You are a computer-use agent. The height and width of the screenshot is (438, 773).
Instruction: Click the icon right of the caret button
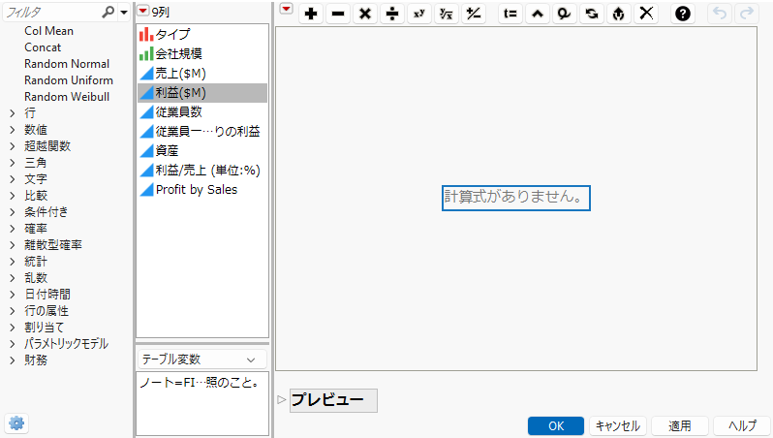pyautogui.click(x=565, y=14)
